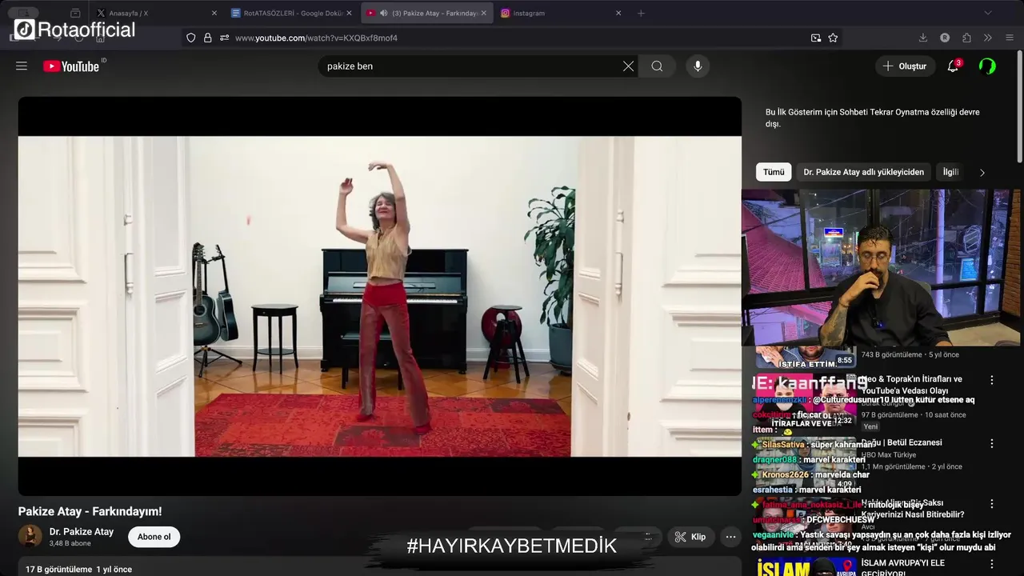The height and width of the screenshot is (576, 1024).
Task: Bookmark this page with star icon
Action: click(833, 38)
